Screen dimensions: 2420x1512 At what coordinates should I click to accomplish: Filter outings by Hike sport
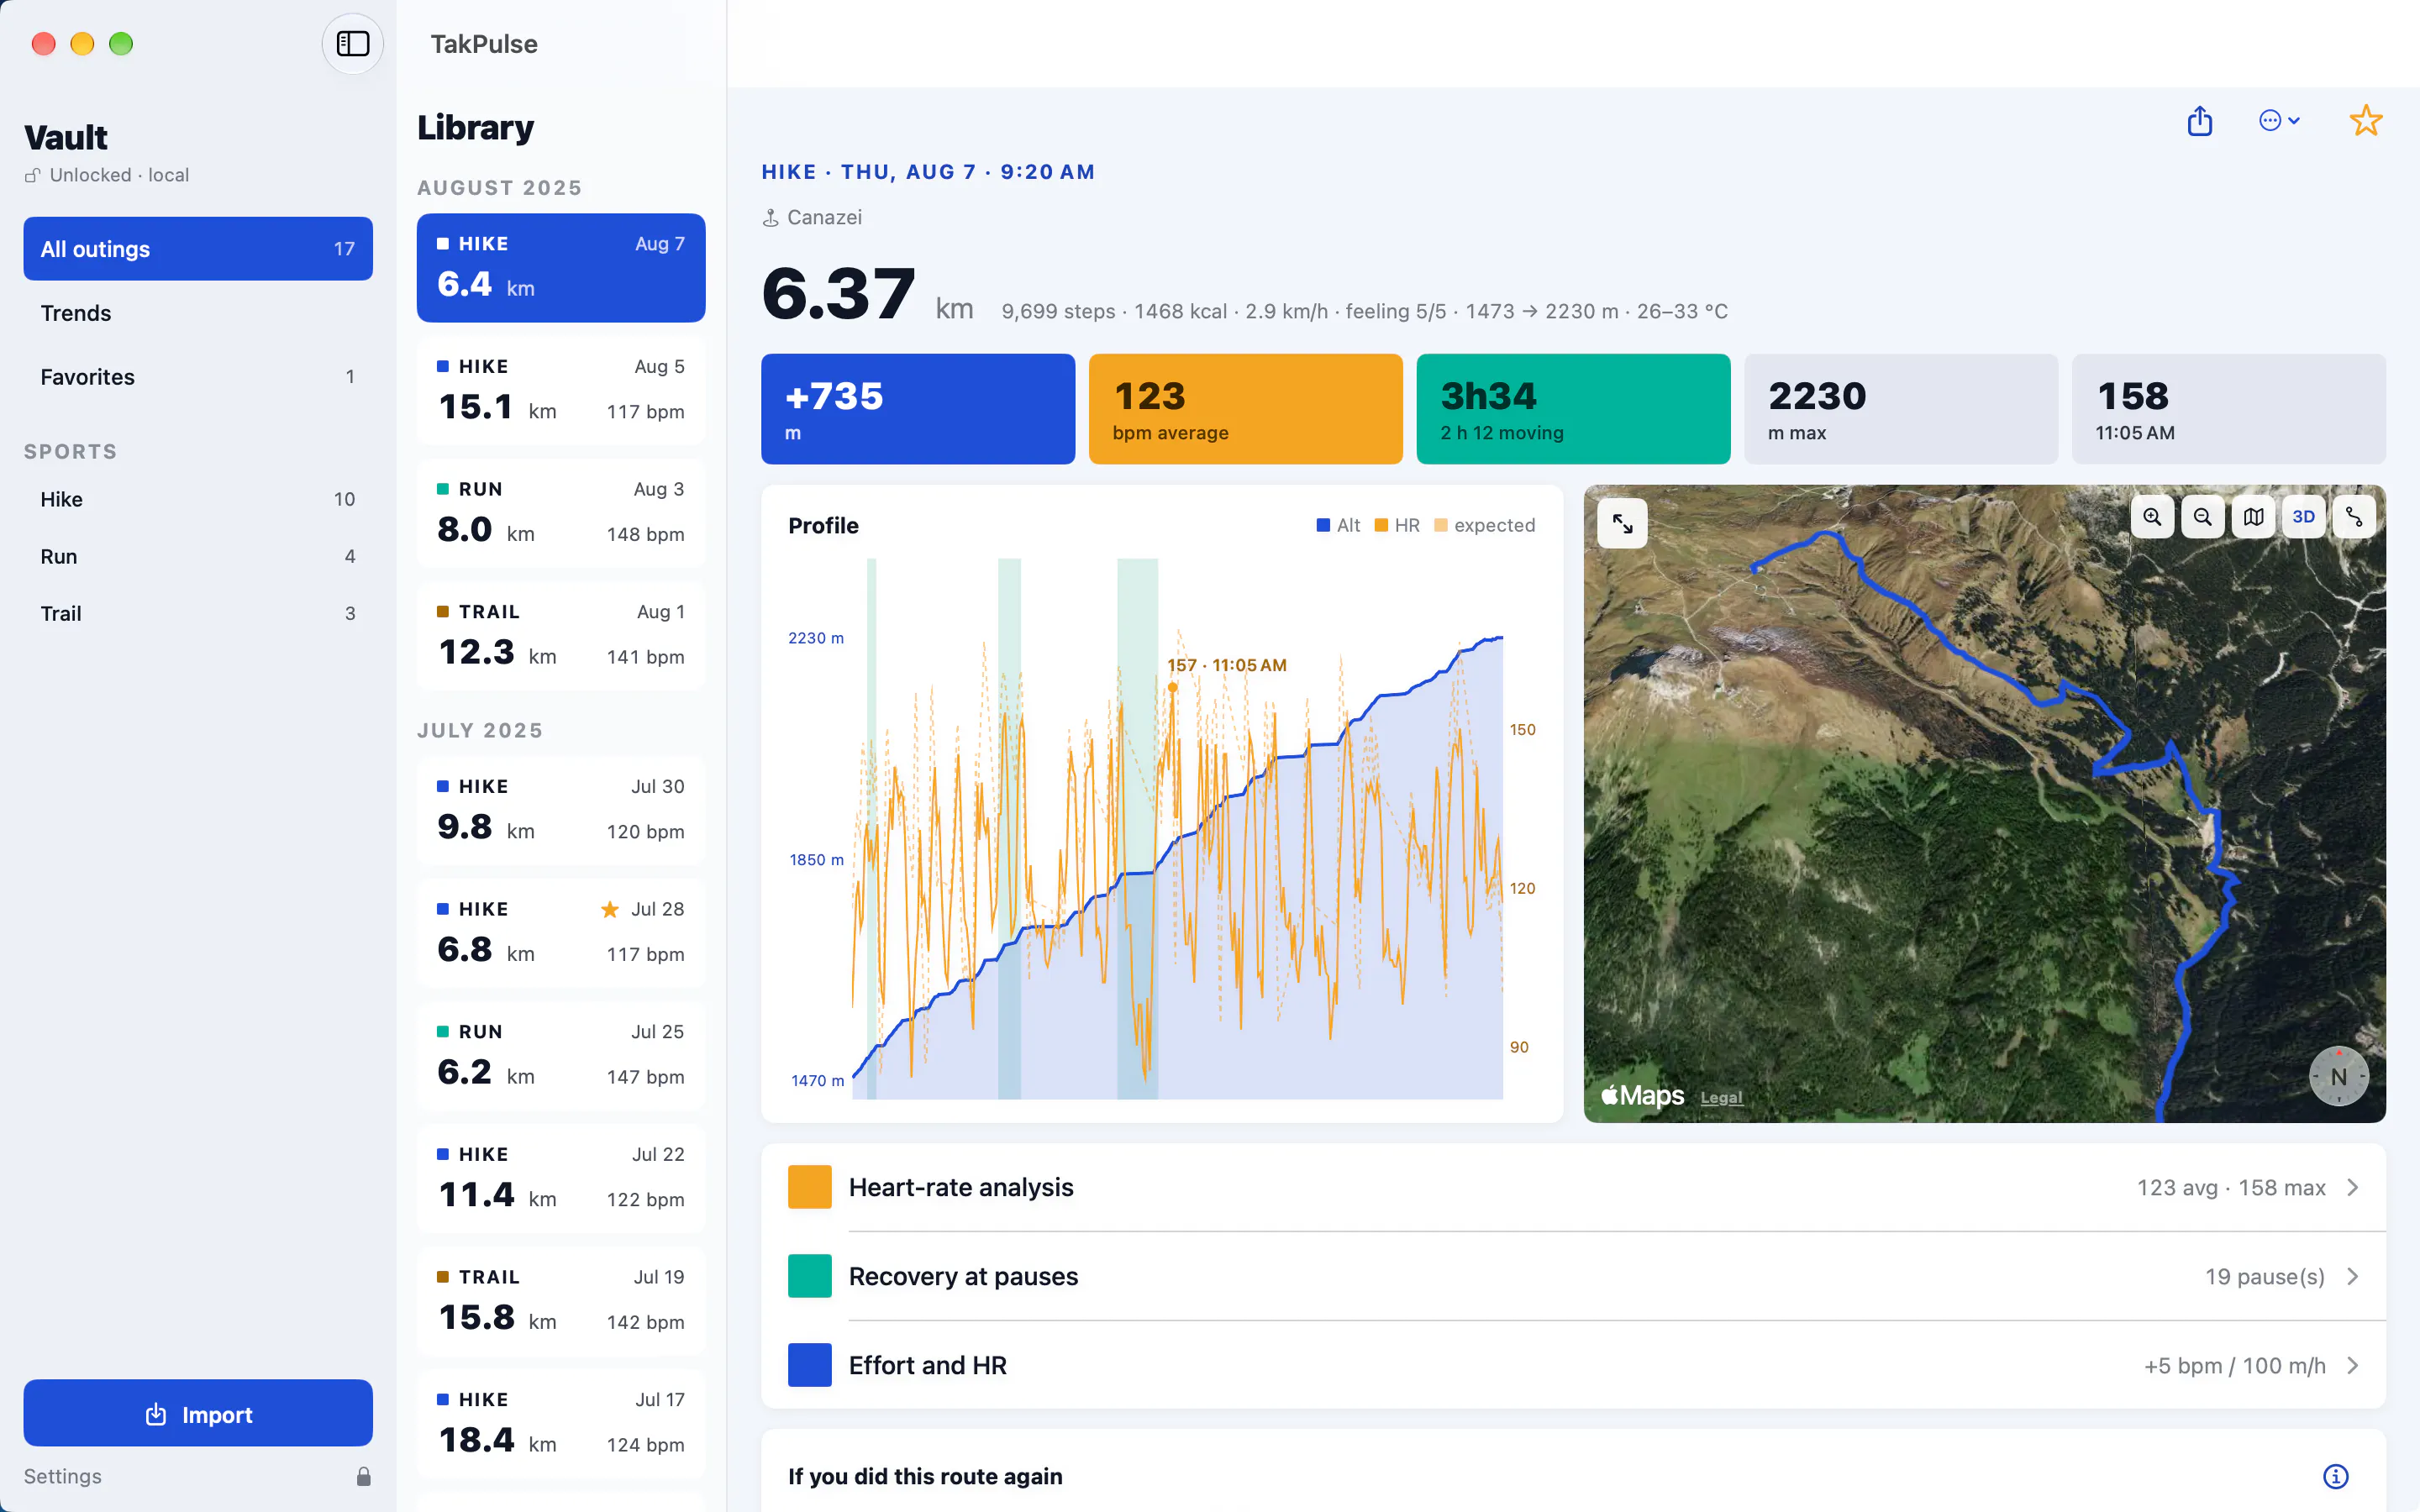pyautogui.click(x=198, y=499)
